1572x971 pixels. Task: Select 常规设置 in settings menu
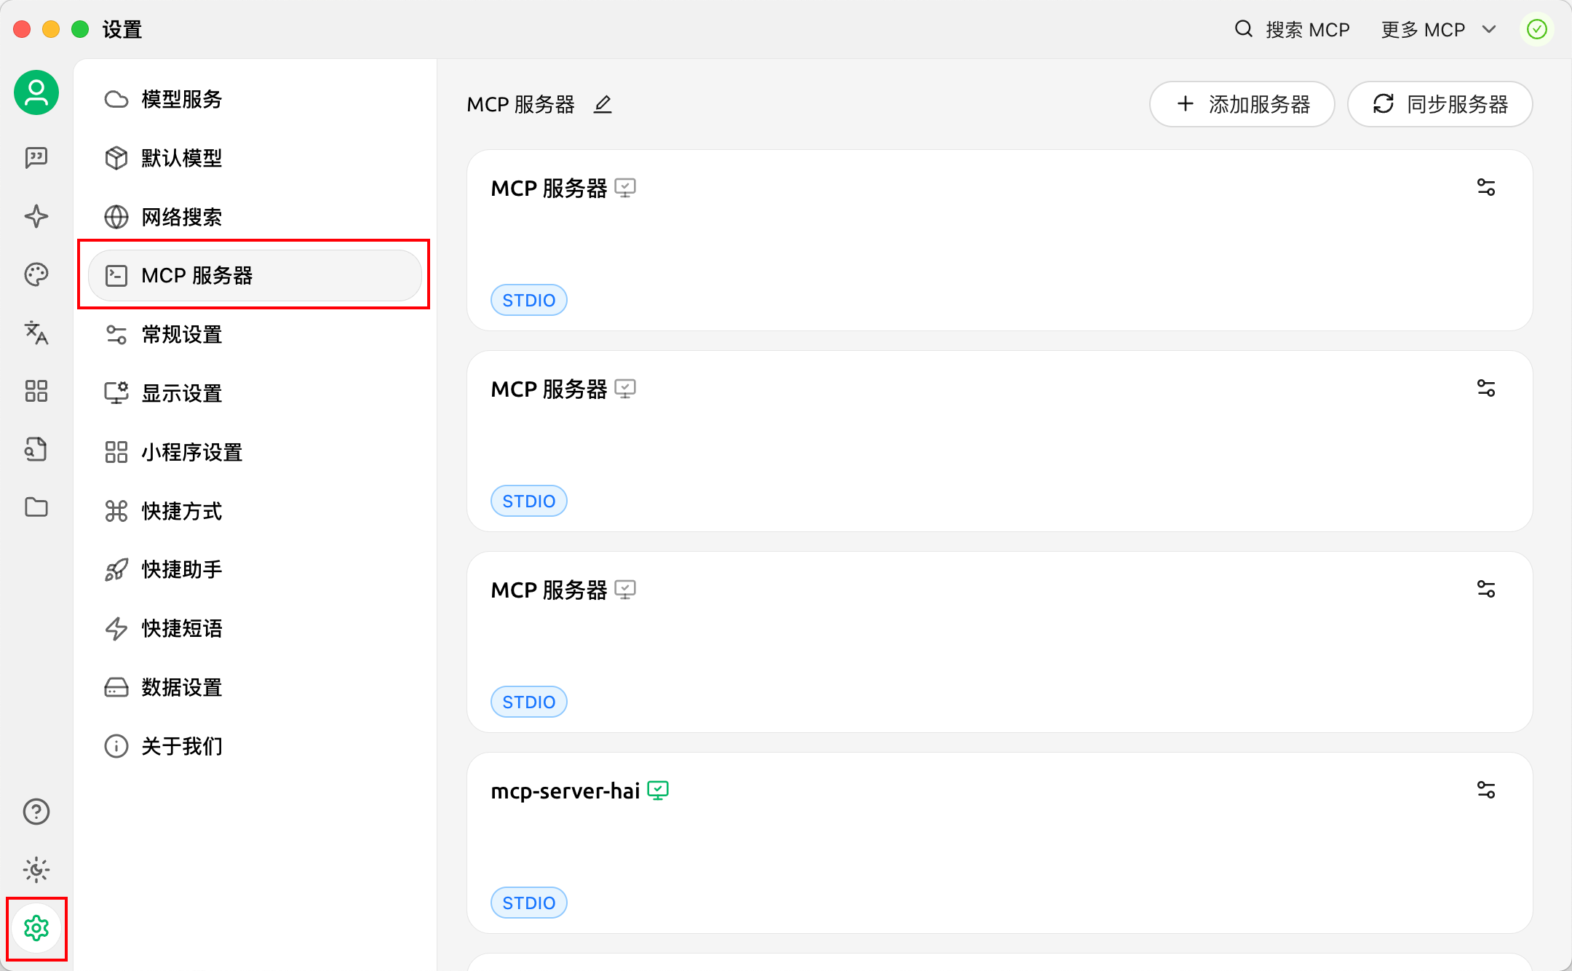pyautogui.click(x=182, y=335)
